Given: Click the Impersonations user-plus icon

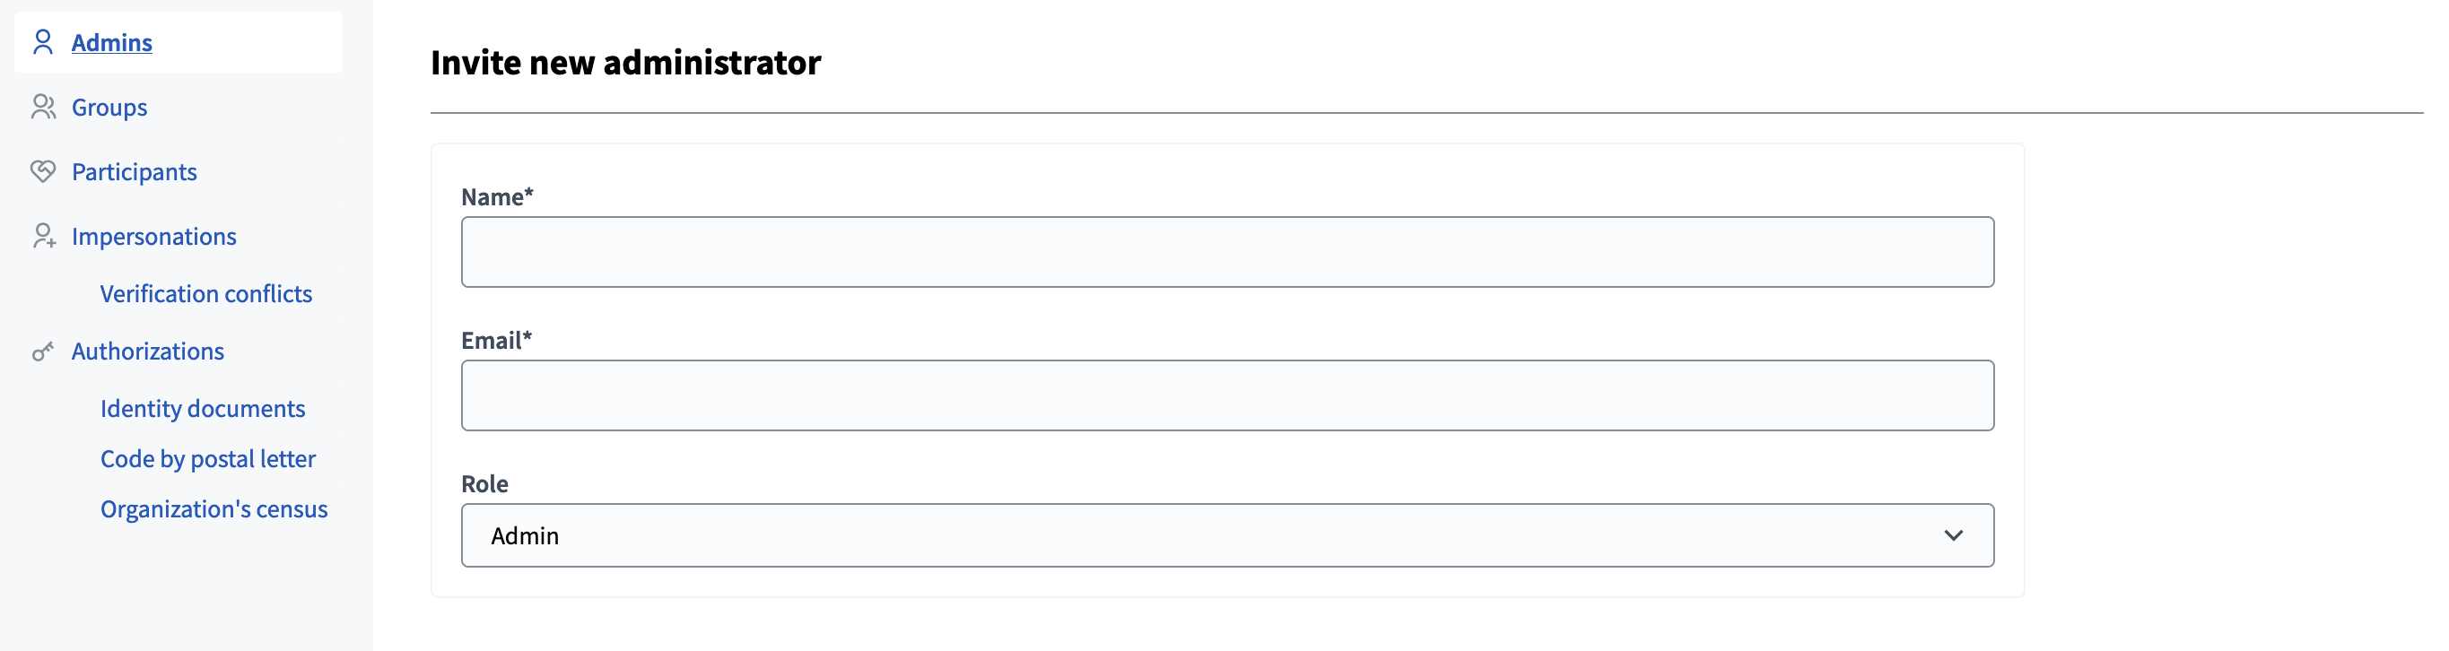Looking at the screenshot, I should coord(43,236).
